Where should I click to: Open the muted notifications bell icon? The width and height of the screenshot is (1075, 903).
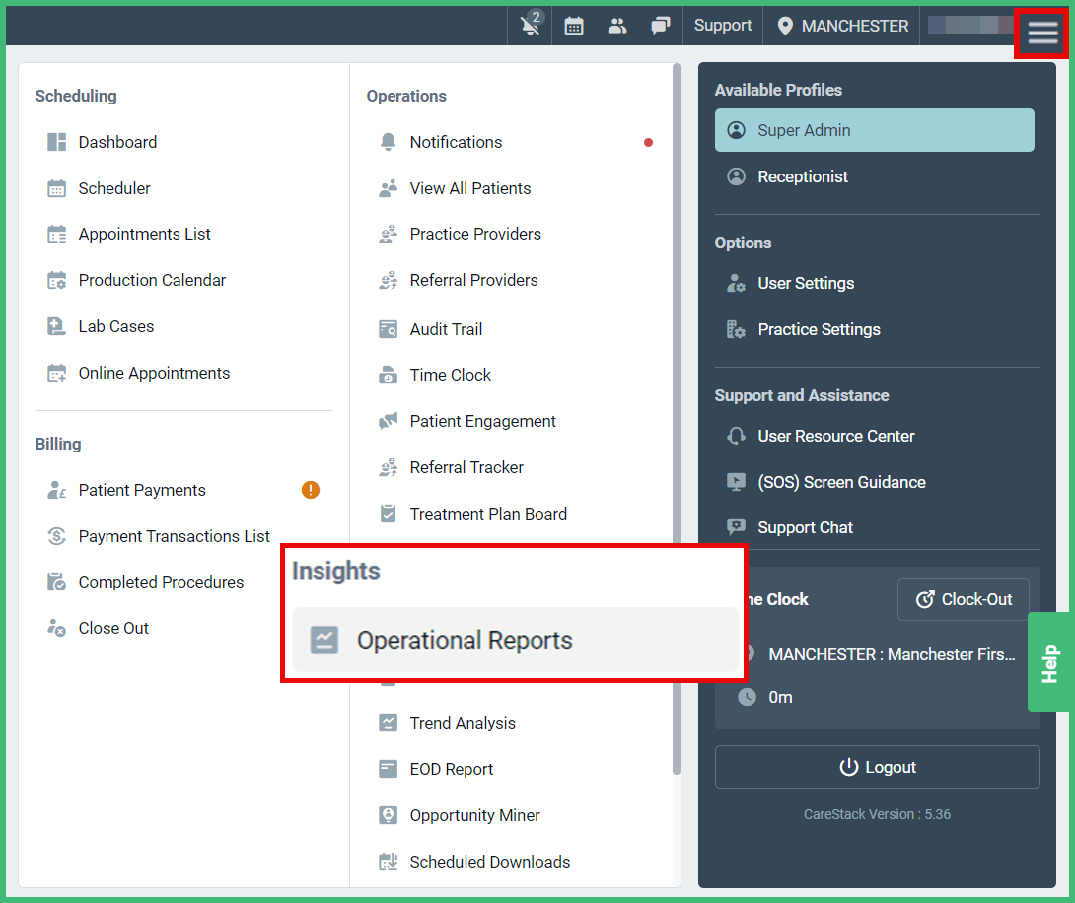pos(531,26)
